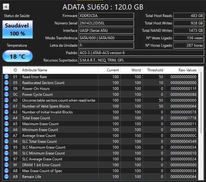The height and width of the screenshot is (182, 206).
Task: Click the status orb for Power-On Hours
Action: tap(6, 88)
